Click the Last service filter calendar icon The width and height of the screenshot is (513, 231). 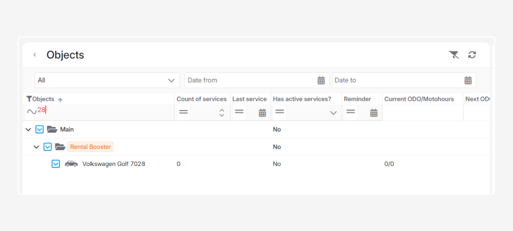[262, 113]
